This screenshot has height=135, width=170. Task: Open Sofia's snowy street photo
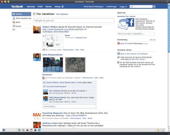point(53,65)
